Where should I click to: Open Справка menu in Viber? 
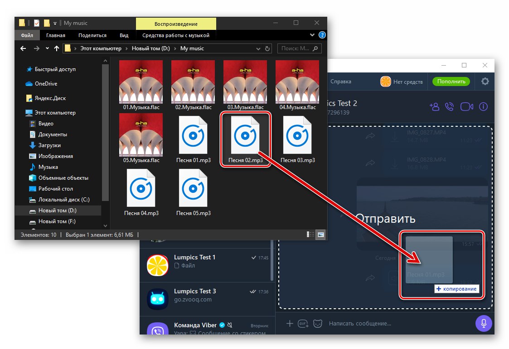(x=341, y=81)
